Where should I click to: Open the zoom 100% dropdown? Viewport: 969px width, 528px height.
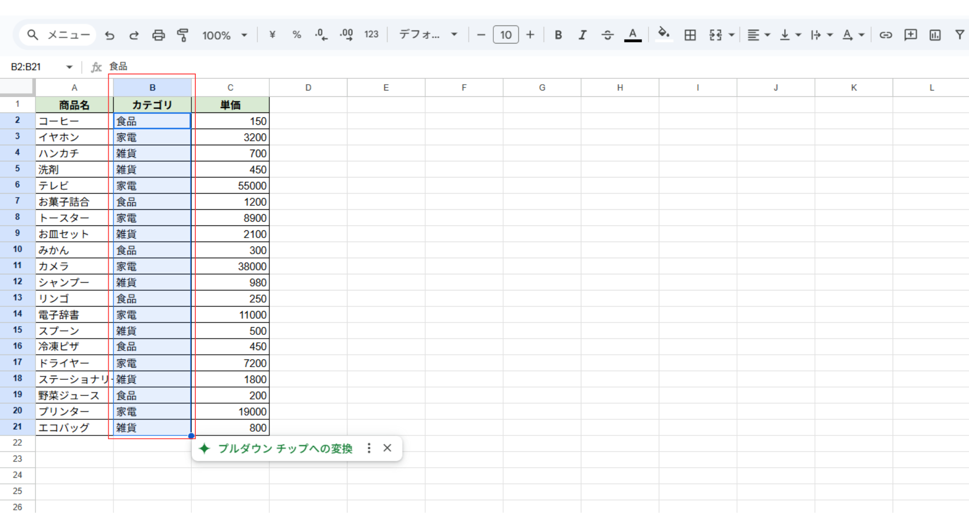(x=225, y=35)
